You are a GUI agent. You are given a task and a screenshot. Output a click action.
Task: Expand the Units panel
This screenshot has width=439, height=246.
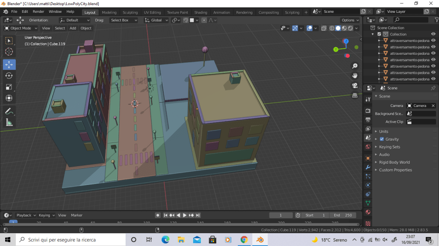click(x=384, y=131)
